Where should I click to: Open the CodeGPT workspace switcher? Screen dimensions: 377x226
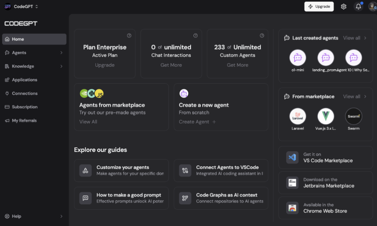click(21, 6)
